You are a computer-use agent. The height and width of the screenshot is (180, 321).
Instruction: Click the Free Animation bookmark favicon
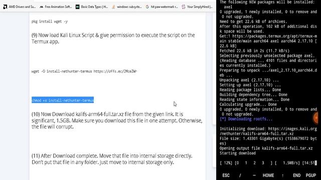coord(41,6)
